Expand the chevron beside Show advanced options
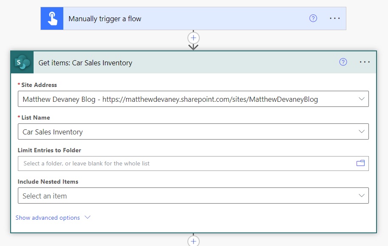Viewport: 388px width, 246px height. coord(88,217)
